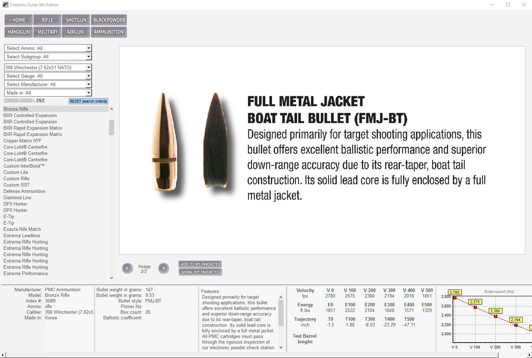Open the RIFLE section

click(47, 20)
